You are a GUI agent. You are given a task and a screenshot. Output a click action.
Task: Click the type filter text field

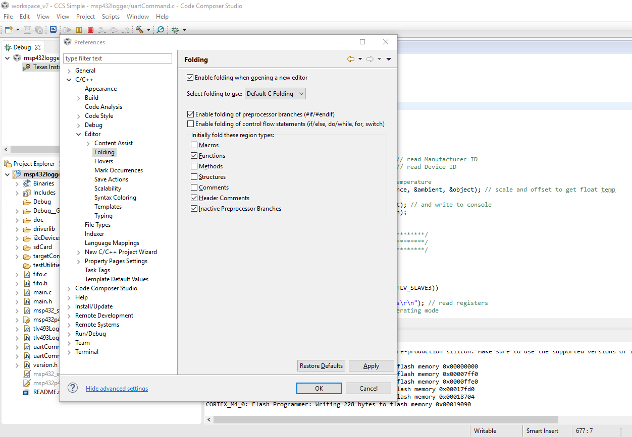(118, 58)
